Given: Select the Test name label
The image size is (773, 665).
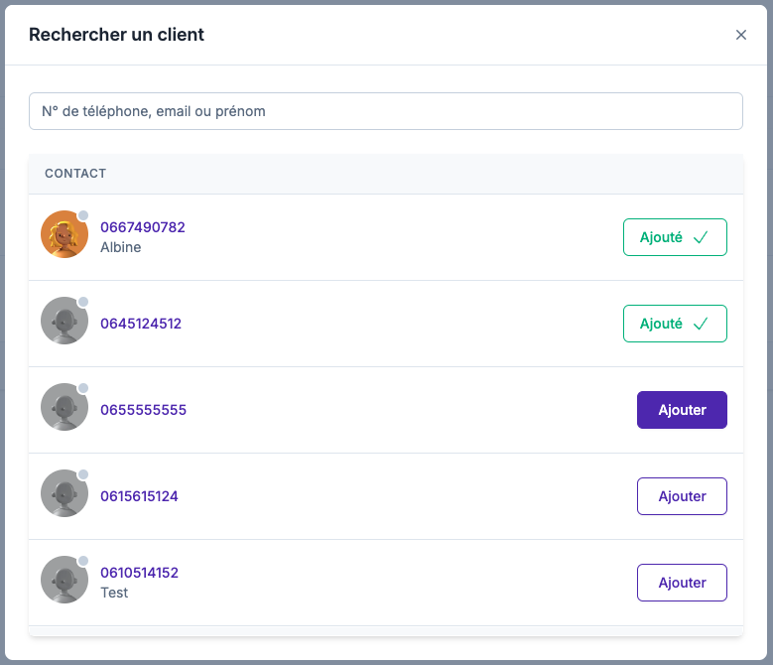Looking at the screenshot, I should [x=114, y=593].
